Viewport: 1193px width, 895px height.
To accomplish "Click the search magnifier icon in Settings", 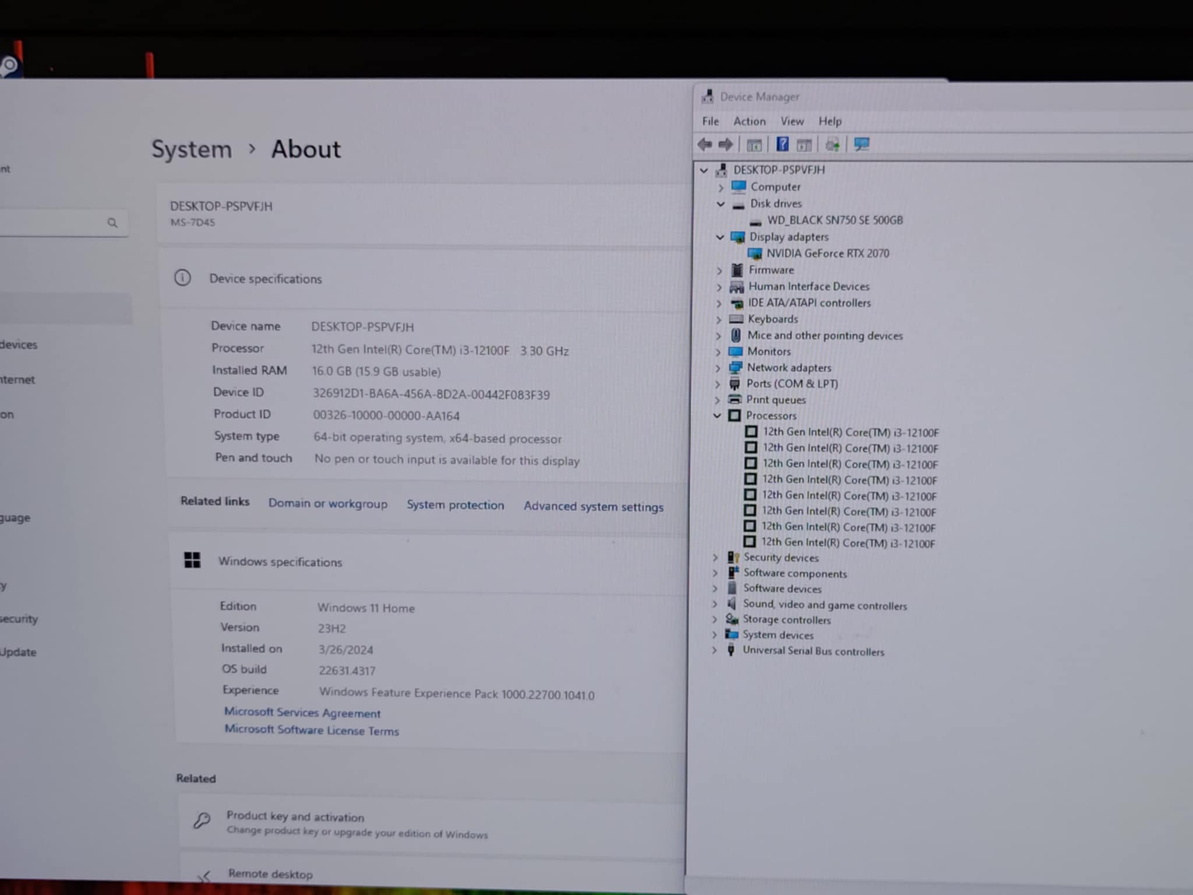I will tap(112, 223).
